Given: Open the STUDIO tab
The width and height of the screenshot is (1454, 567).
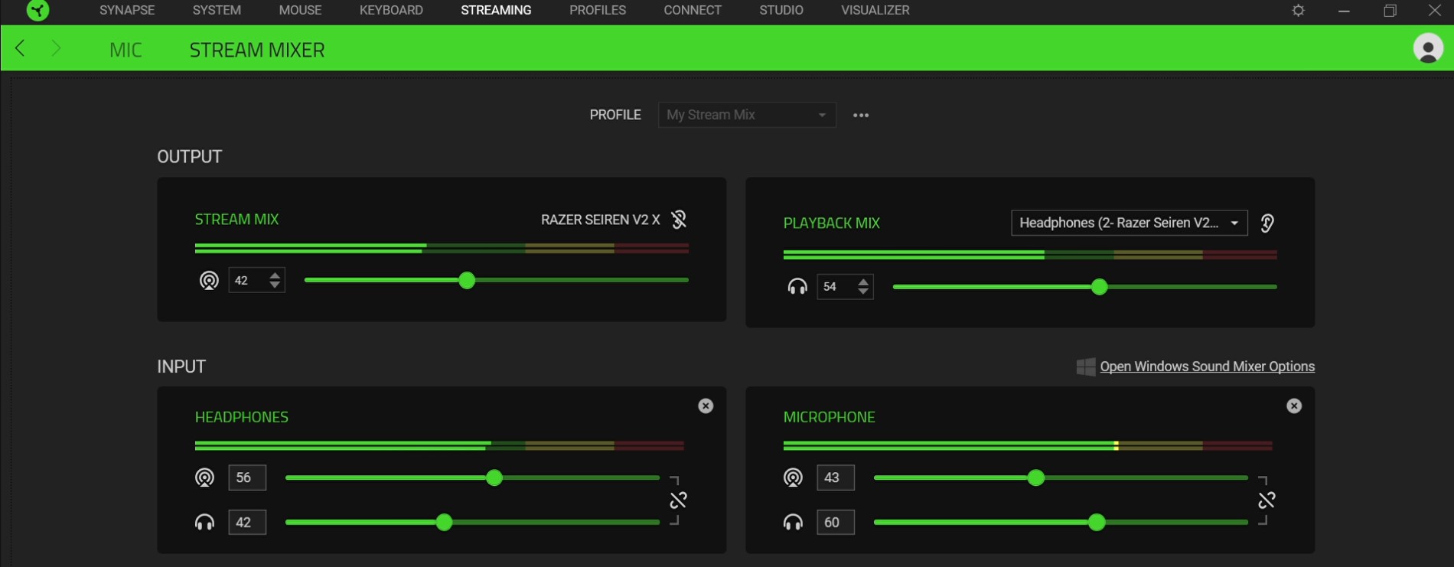Looking at the screenshot, I should pyautogui.click(x=781, y=10).
